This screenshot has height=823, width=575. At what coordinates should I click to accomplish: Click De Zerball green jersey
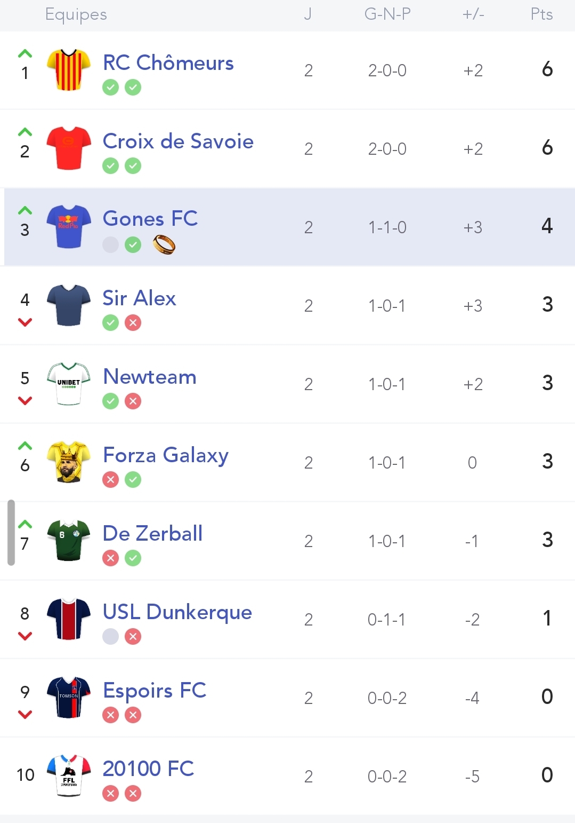coord(69,541)
